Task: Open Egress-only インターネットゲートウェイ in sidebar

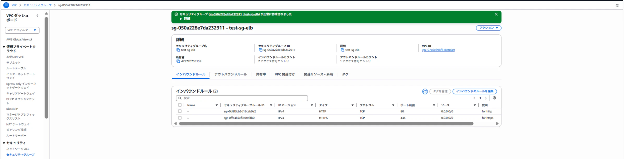Action: [x=21, y=86]
